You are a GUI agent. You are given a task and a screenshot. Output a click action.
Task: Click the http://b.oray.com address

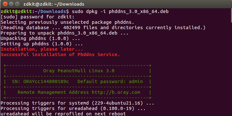(x=116, y=93)
